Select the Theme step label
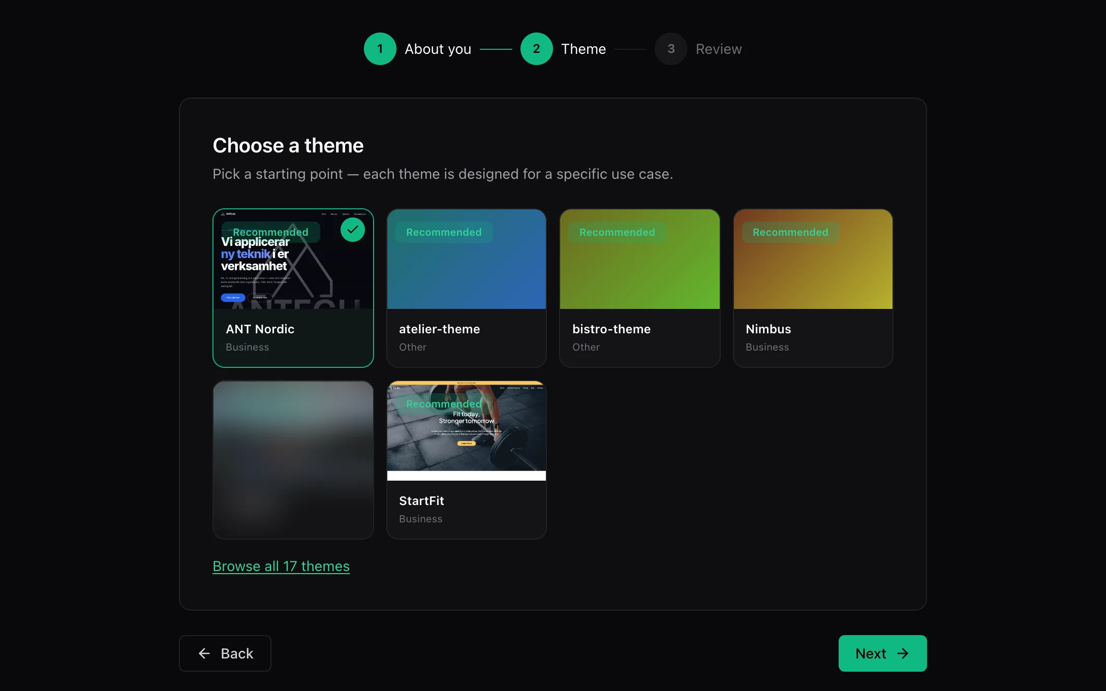This screenshot has width=1106, height=691. click(x=583, y=49)
